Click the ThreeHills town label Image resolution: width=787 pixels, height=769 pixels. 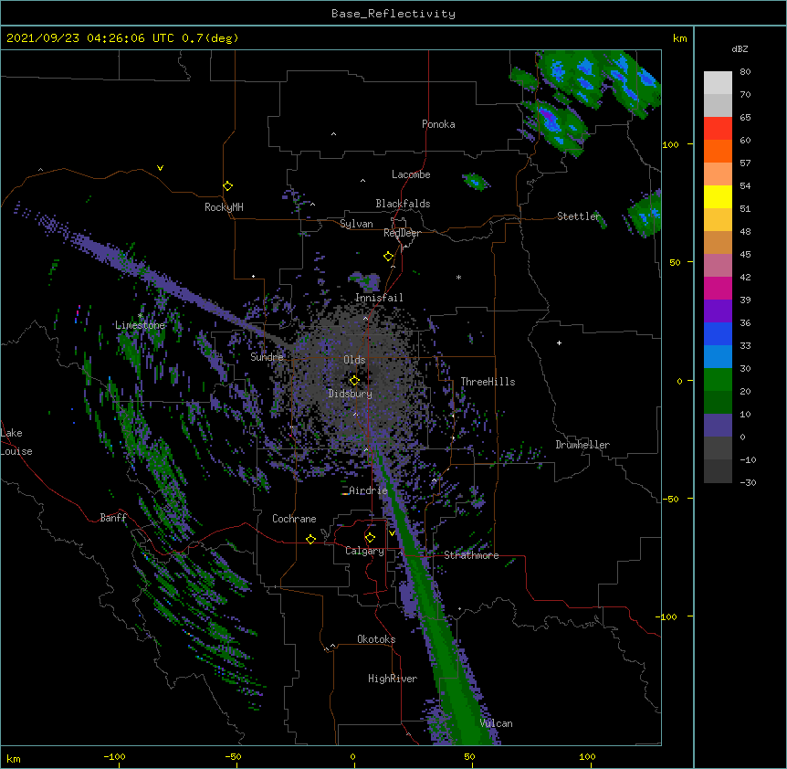(488, 382)
